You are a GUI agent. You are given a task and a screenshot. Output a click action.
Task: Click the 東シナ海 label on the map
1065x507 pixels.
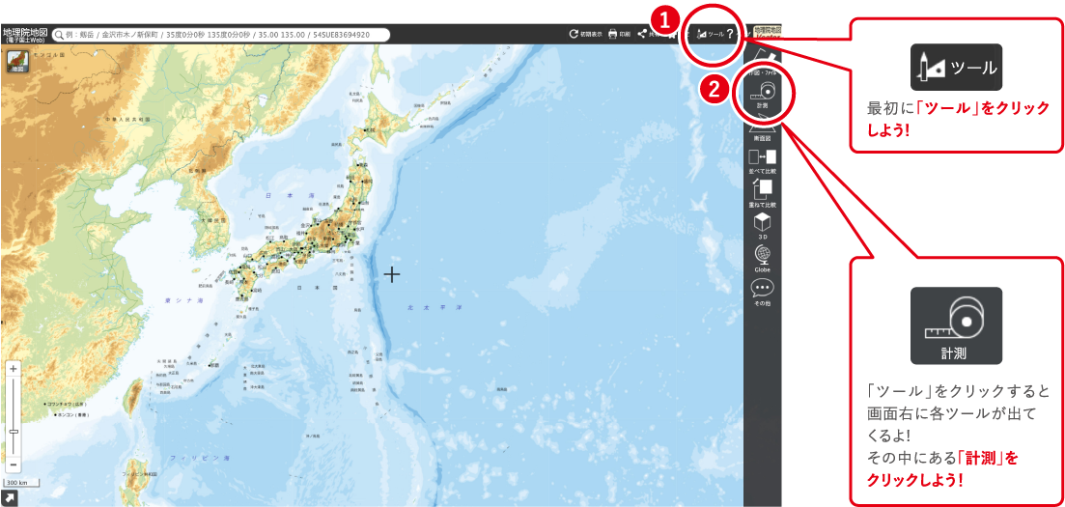(185, 299)
